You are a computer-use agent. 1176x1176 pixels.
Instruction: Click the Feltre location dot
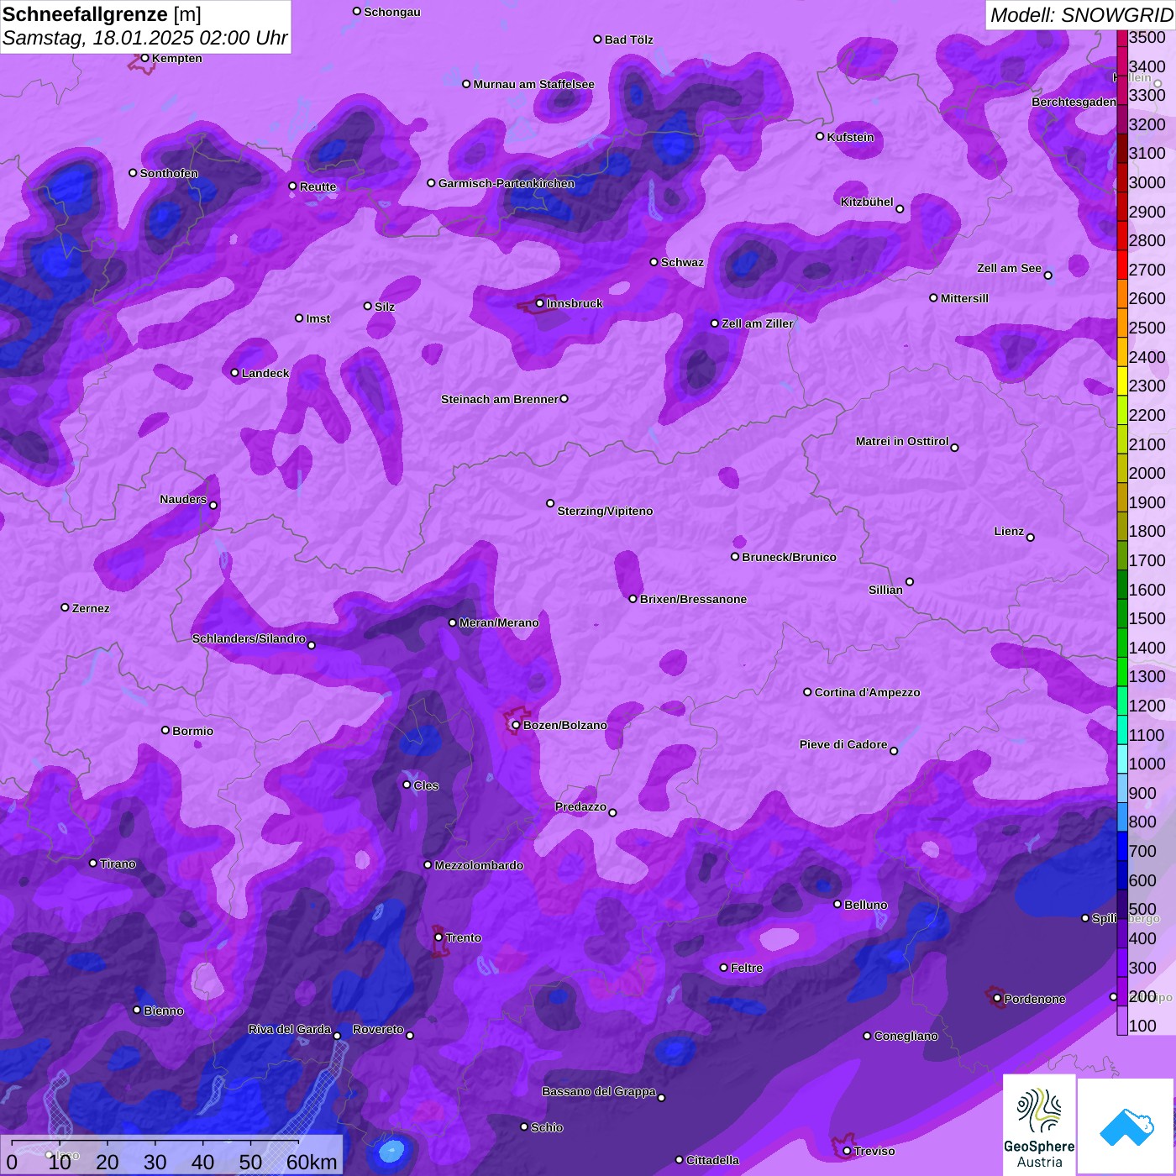pos(723,968)
